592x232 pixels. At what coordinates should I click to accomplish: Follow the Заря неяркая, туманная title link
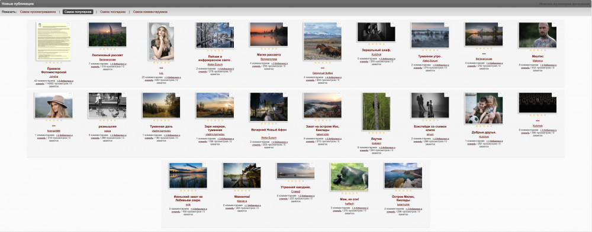pyautogui.click(x=215, y=128)
